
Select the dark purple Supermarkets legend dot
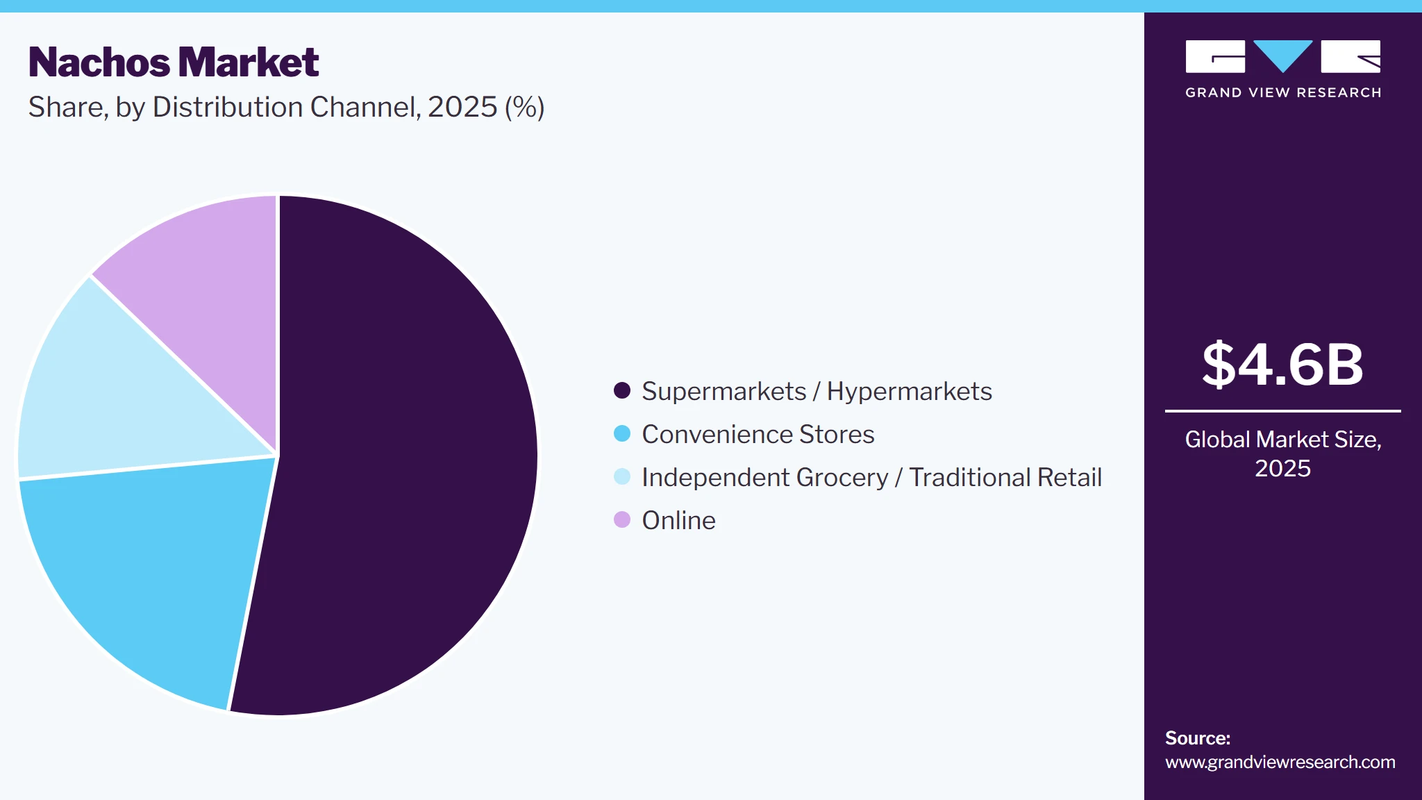[622, 391]
